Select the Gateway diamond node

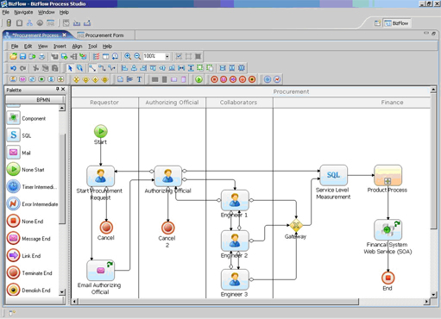(296, 225)
